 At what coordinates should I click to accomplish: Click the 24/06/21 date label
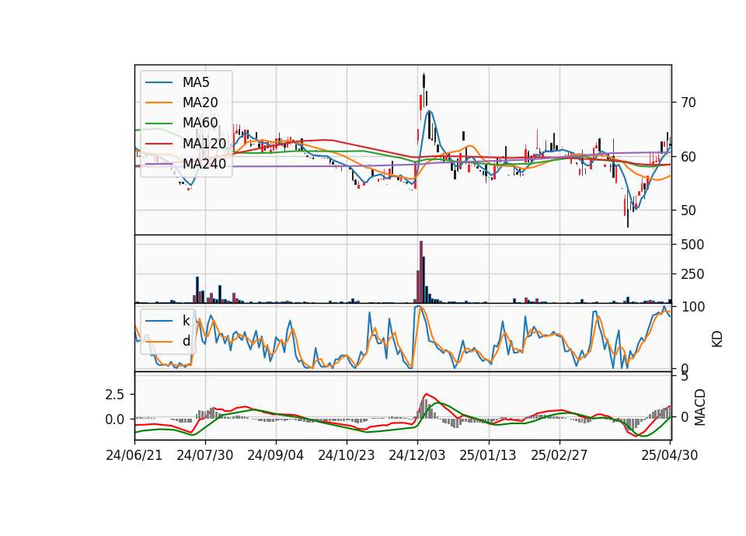click(x=134, y=455)
